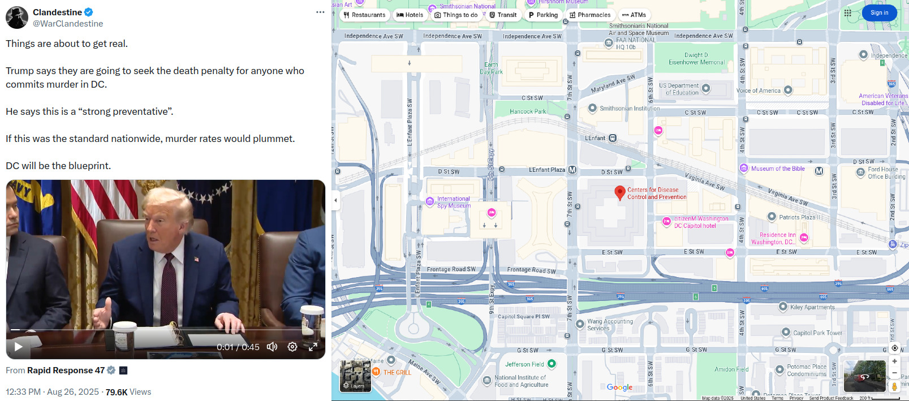
Task: Play the Trump video in the tweet
Action: (x=18, y=347)
